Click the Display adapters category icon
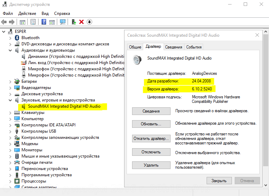Viewport: 269px width, 196px height. [17, 88]
